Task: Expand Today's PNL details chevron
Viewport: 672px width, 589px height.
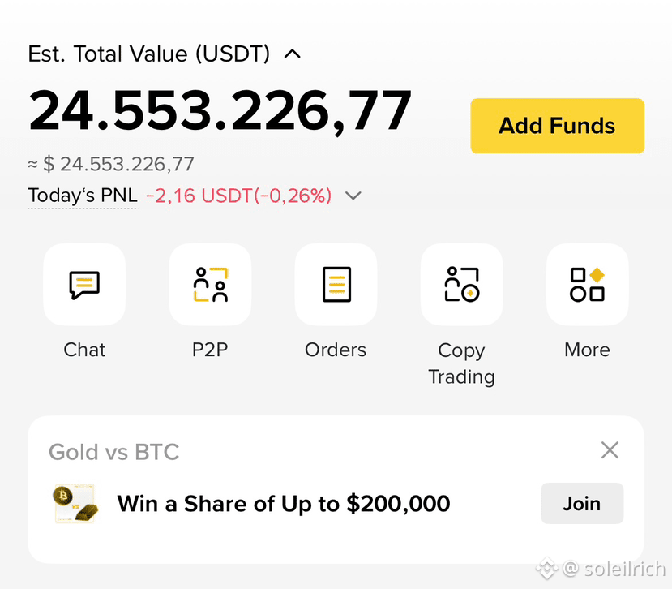Action: click(x=353, y=196)
